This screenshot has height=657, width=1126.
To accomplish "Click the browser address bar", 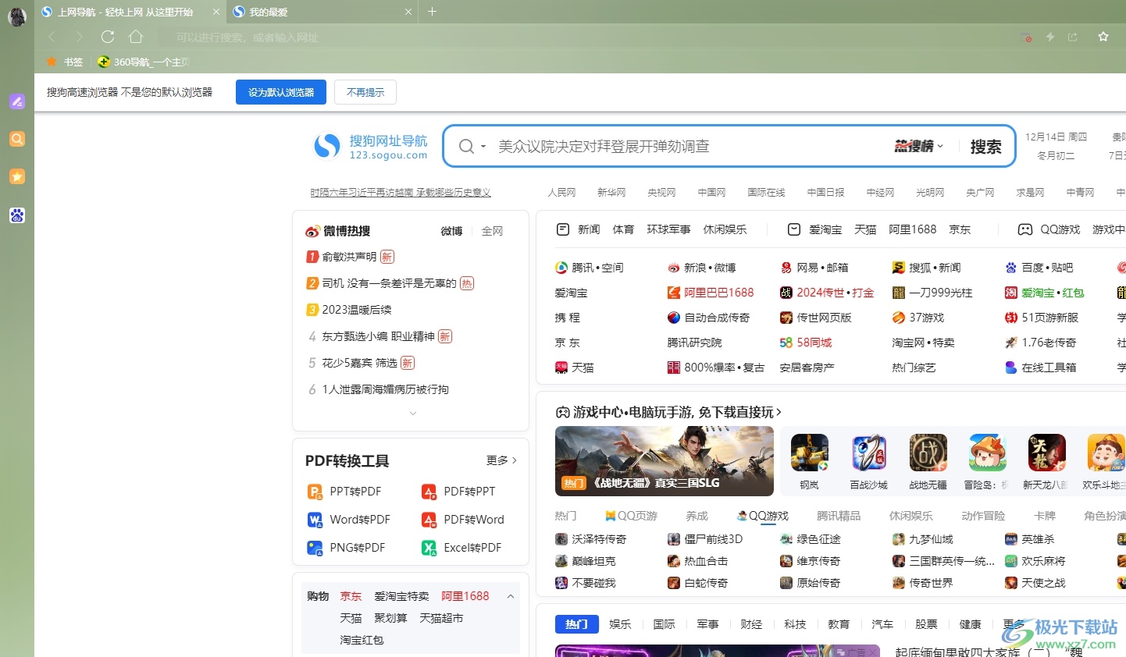I will (x=586, y=37).
